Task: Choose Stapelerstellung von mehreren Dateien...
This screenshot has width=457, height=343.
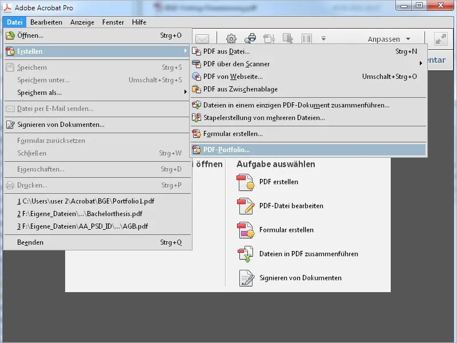Action: 309,118
